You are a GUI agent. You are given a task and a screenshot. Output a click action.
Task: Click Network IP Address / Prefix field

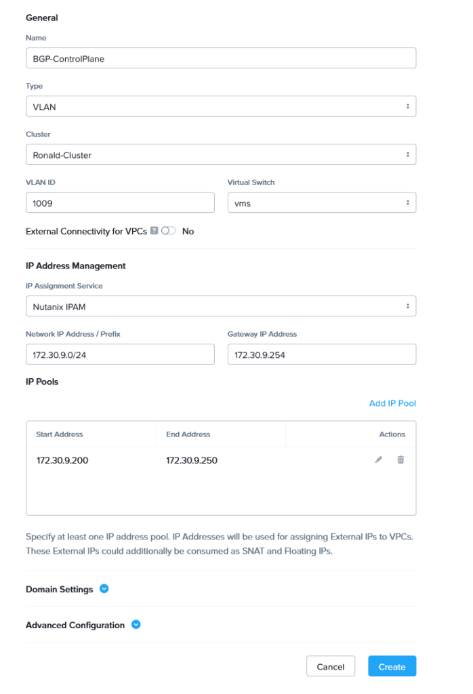(120, 354)
